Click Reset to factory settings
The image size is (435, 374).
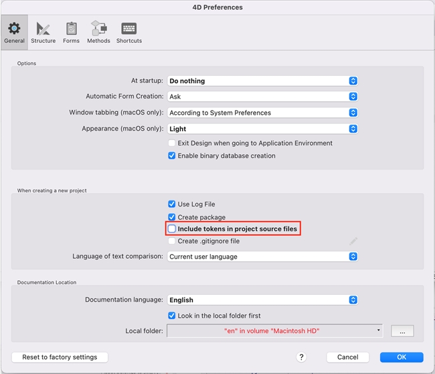pos(60,357)
